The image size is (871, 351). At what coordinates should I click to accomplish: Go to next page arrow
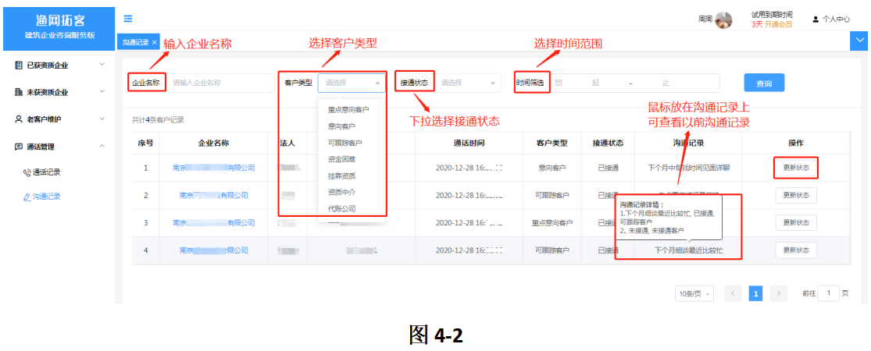779,293
